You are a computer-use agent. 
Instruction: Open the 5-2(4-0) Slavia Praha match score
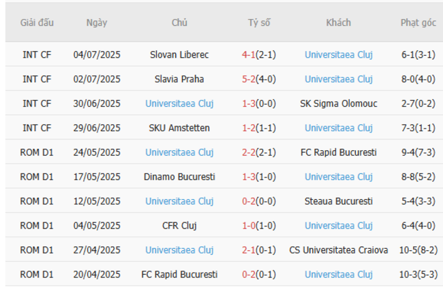[x=259, y=79]
